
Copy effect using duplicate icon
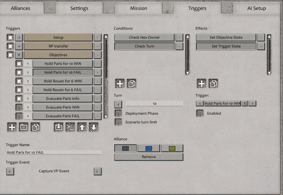(213, 84)
